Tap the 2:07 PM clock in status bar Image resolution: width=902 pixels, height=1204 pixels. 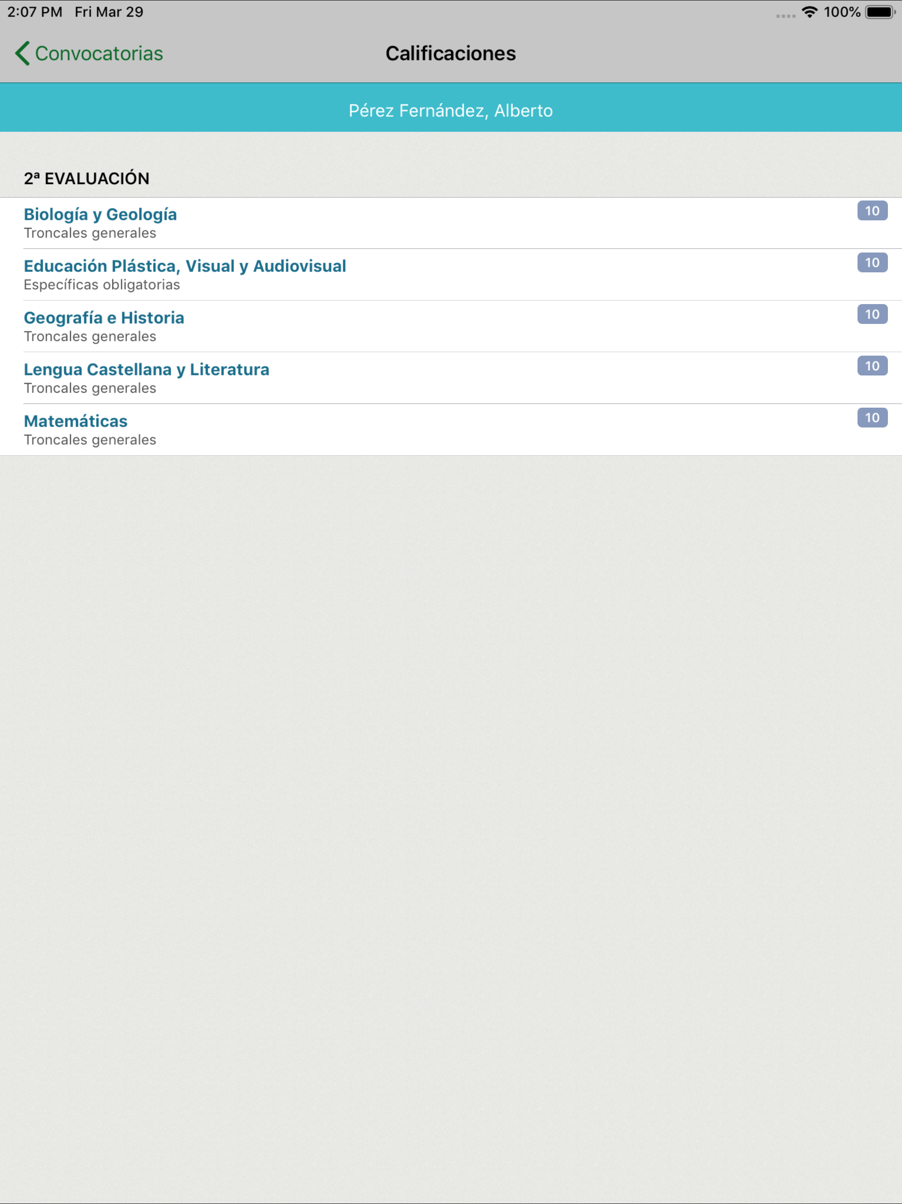[x=35, y=12]
